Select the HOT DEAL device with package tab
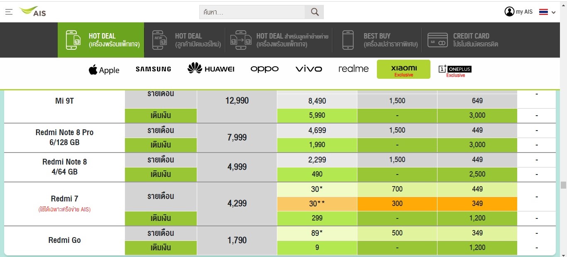The image size is (567, 257). 101,40
